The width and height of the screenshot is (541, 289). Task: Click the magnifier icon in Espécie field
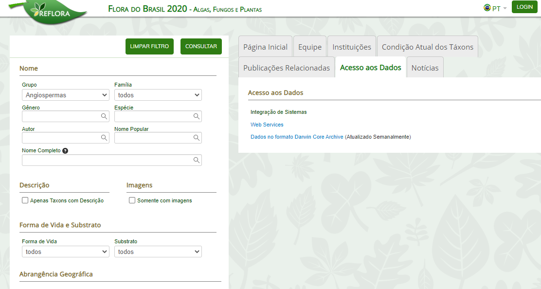point(197,116)
